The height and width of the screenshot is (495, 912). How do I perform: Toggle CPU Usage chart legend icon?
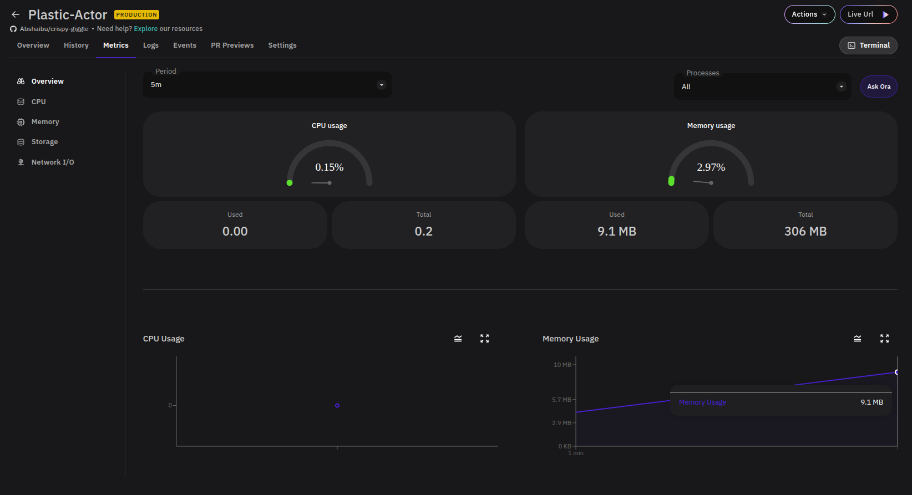point(458,339)
